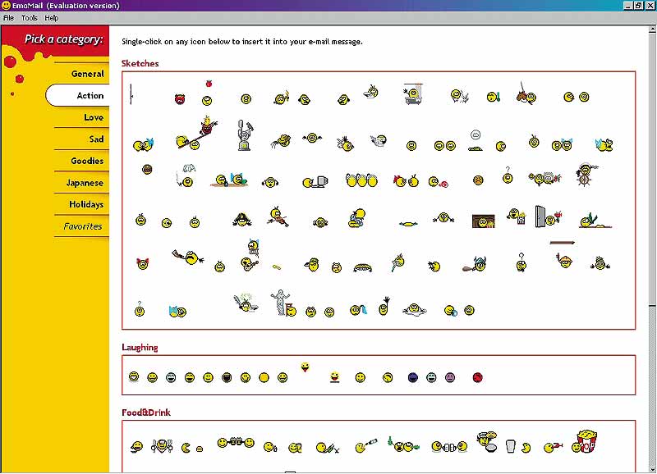Insert the red laughing face
This screenshot has height=474, width=657.
478,377
